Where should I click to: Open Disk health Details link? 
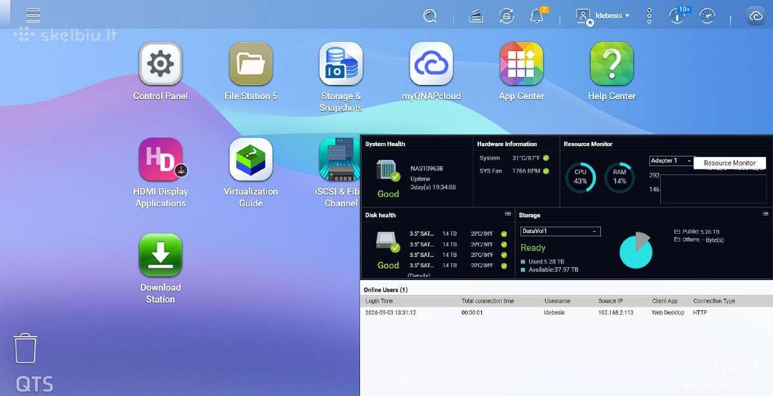click(x=419, y=275)
